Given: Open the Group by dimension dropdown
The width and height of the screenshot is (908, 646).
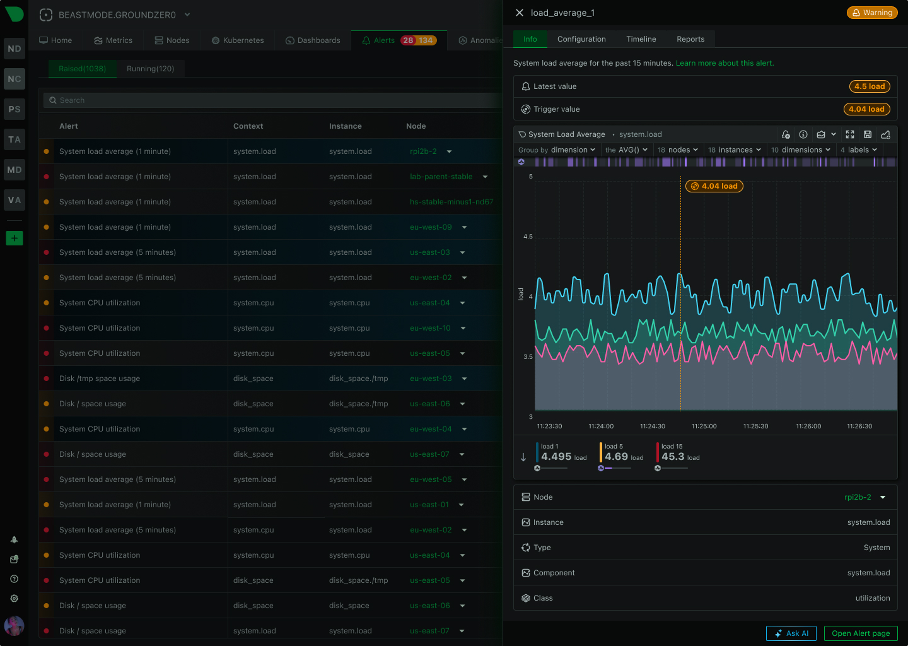Looking at the screenshot, I should [557, 150].
